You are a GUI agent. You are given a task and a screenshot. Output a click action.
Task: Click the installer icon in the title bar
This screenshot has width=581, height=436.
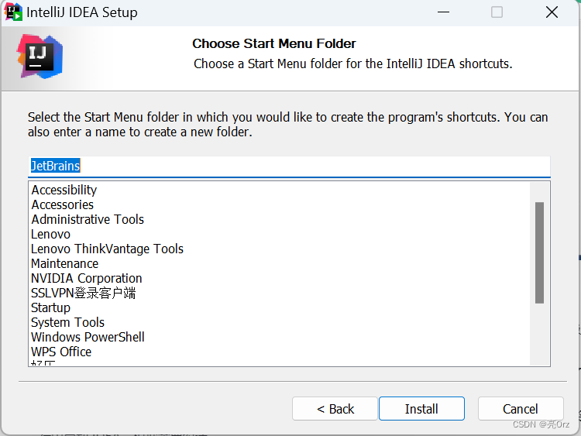coord(13,12)
